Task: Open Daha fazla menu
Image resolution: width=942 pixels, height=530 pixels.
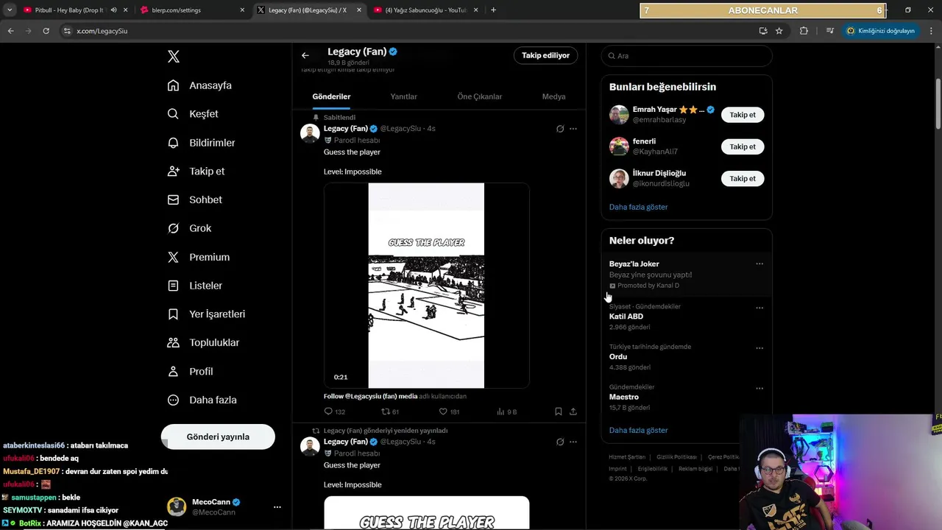Action: [x=202, y=400]
